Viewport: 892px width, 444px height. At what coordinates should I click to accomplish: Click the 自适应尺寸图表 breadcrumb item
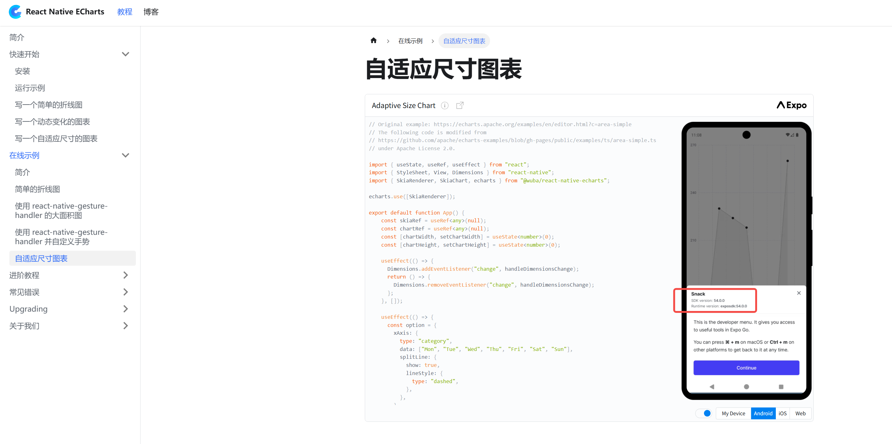coord(464,41)
